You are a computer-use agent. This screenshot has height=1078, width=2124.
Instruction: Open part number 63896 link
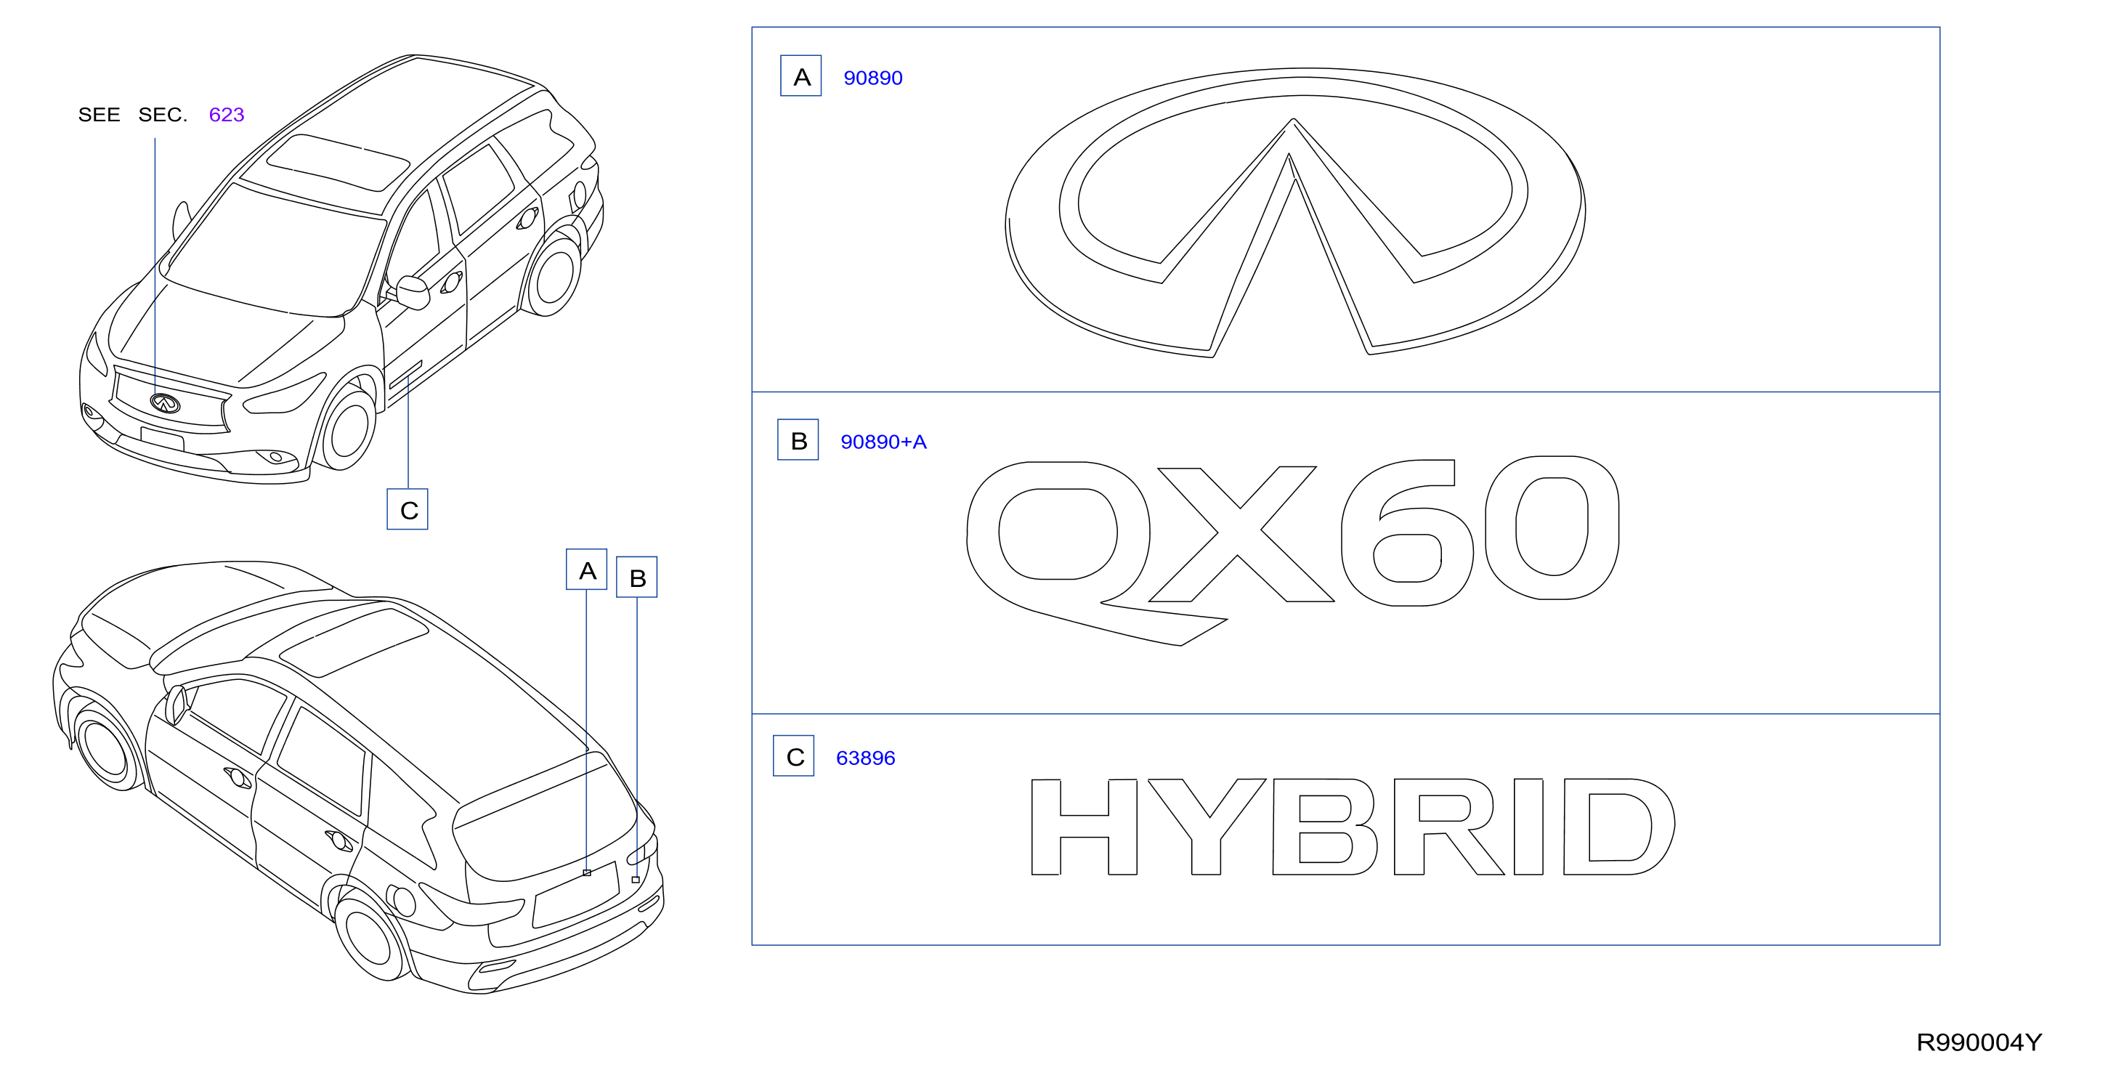(865, 758)
